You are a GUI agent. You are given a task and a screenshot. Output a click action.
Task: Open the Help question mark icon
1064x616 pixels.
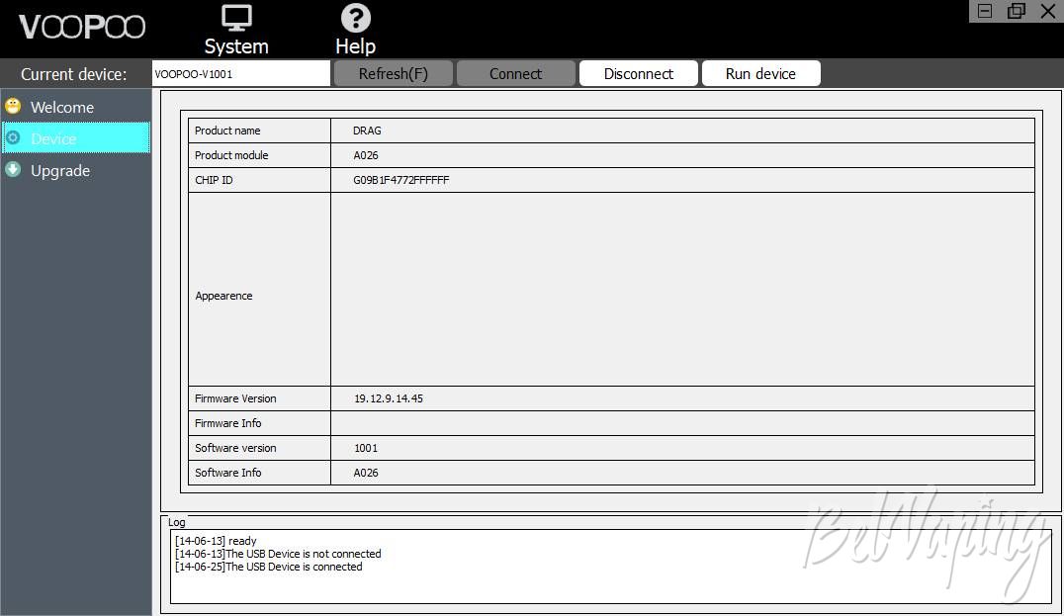(x=356, y=19)
